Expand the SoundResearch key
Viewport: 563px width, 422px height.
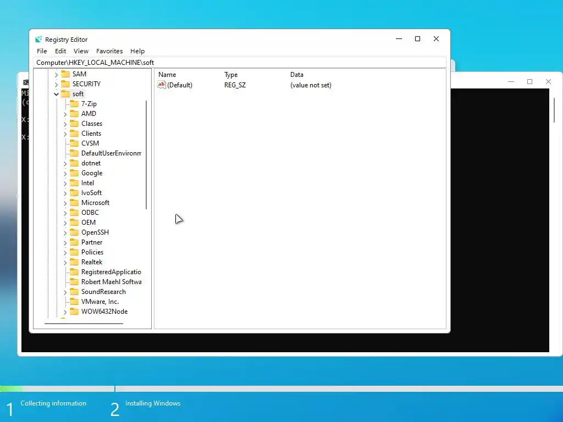(x=65, y=292)
